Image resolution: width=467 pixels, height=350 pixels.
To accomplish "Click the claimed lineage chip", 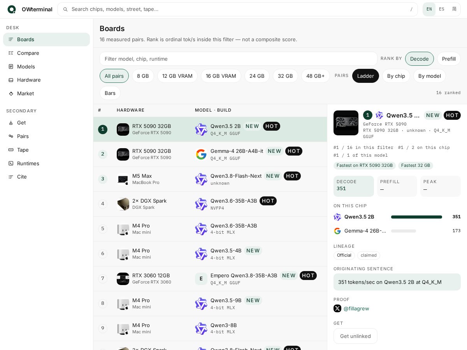I will pyautogui.click(x=369, y=255).
